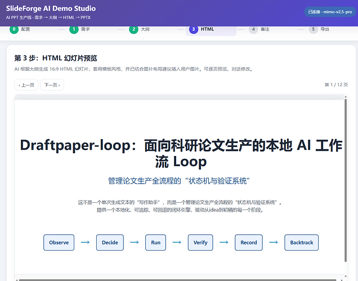Viewport: 358px width, 281px height.
Task: Click the Decide box in the slide
Action: (x=110, y=242)
